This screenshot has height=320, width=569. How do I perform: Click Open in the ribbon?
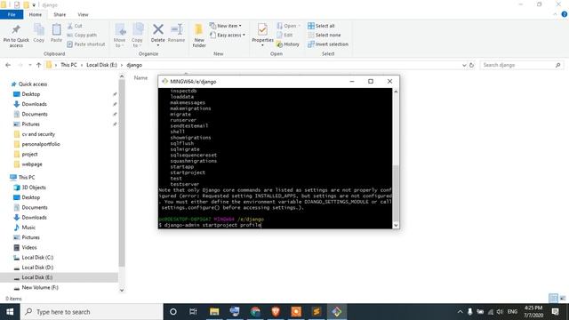pyautogui.click(x=288, y=26)
